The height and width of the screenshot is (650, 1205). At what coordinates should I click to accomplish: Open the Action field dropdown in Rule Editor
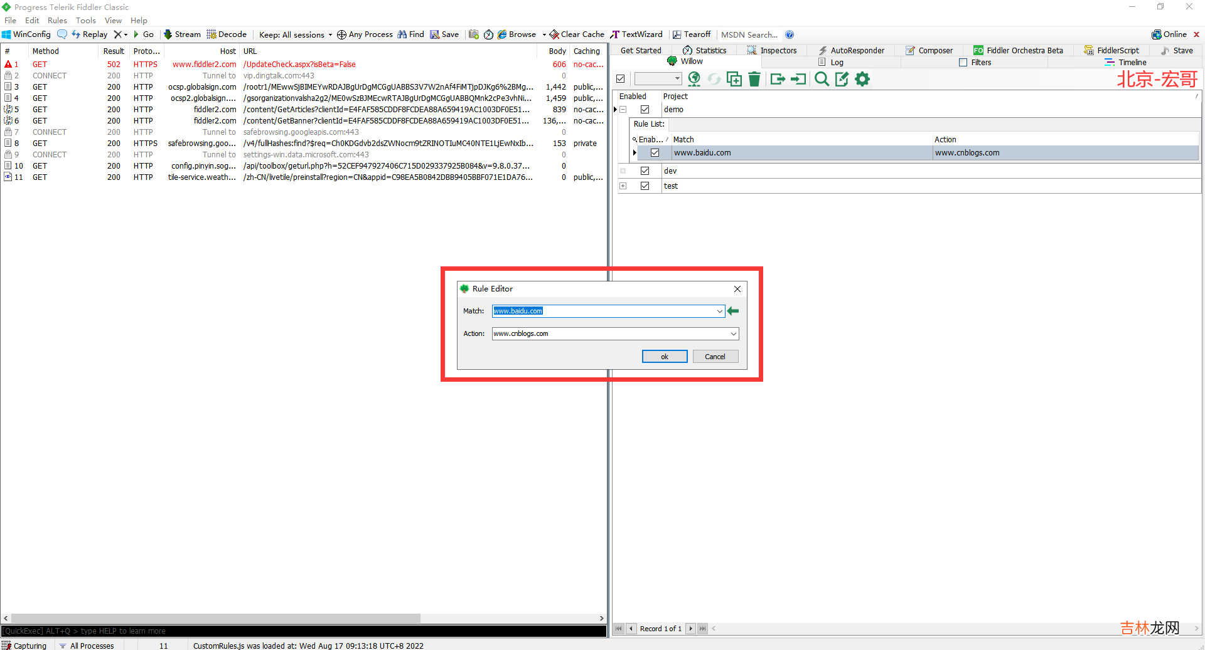pyautogui.click(x=733, y=333)
